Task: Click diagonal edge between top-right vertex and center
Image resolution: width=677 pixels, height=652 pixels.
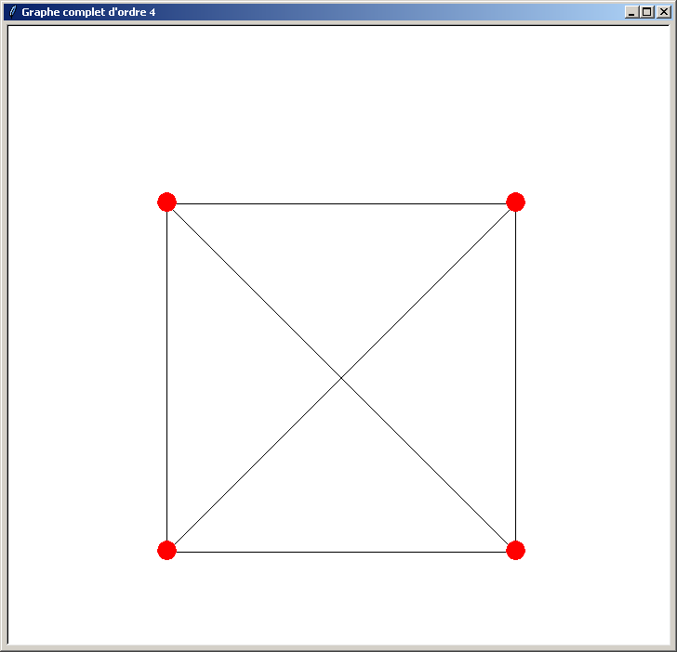Action: [429, 291]
